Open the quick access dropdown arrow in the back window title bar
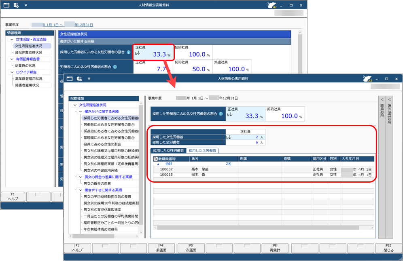The height and width of the screenshot is (261, 403). tap(26, 5)
